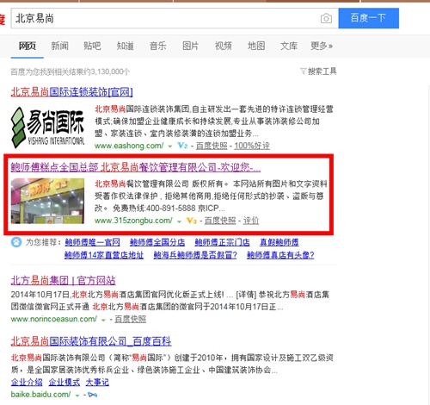The image size is (430, 405).
Task: Switch to the 新闻 tab
Action: coord(59,46)
